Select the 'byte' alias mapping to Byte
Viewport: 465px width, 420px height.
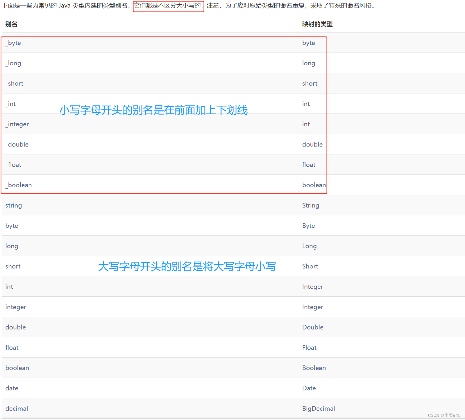pyautogui.click(x=12, y=226)
